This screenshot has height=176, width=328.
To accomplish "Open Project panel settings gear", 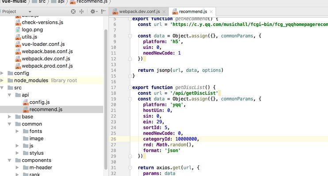I will click(93, 11).
